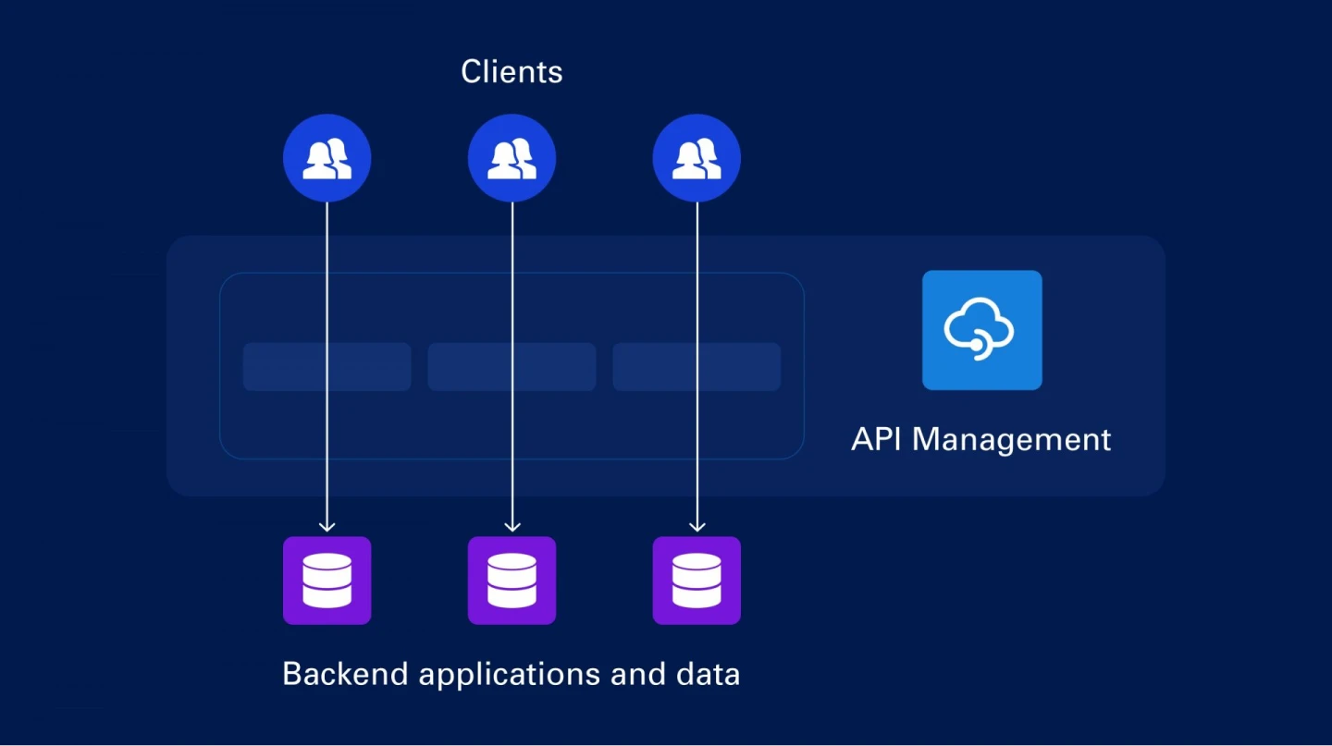Click "Backend applications and data" caption
The image size is (1332, 746).
[x=512, y=674]
